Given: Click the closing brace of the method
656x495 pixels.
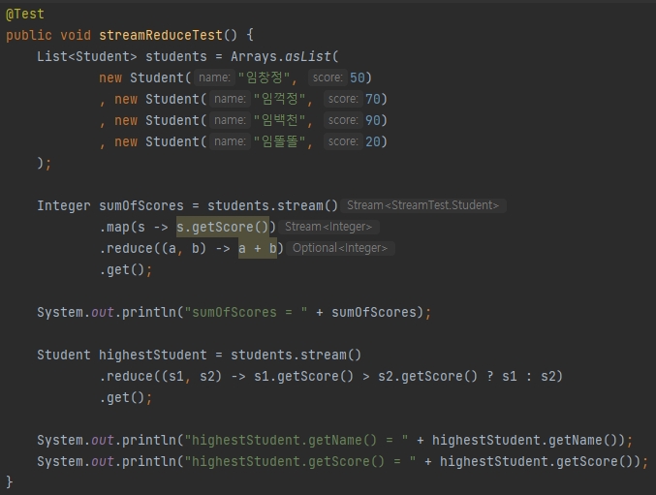Looking at the screenshot, I should coord(10,481).
